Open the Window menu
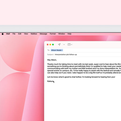The image size is (121, 121). pyautogui.click(x=62, y=34)
